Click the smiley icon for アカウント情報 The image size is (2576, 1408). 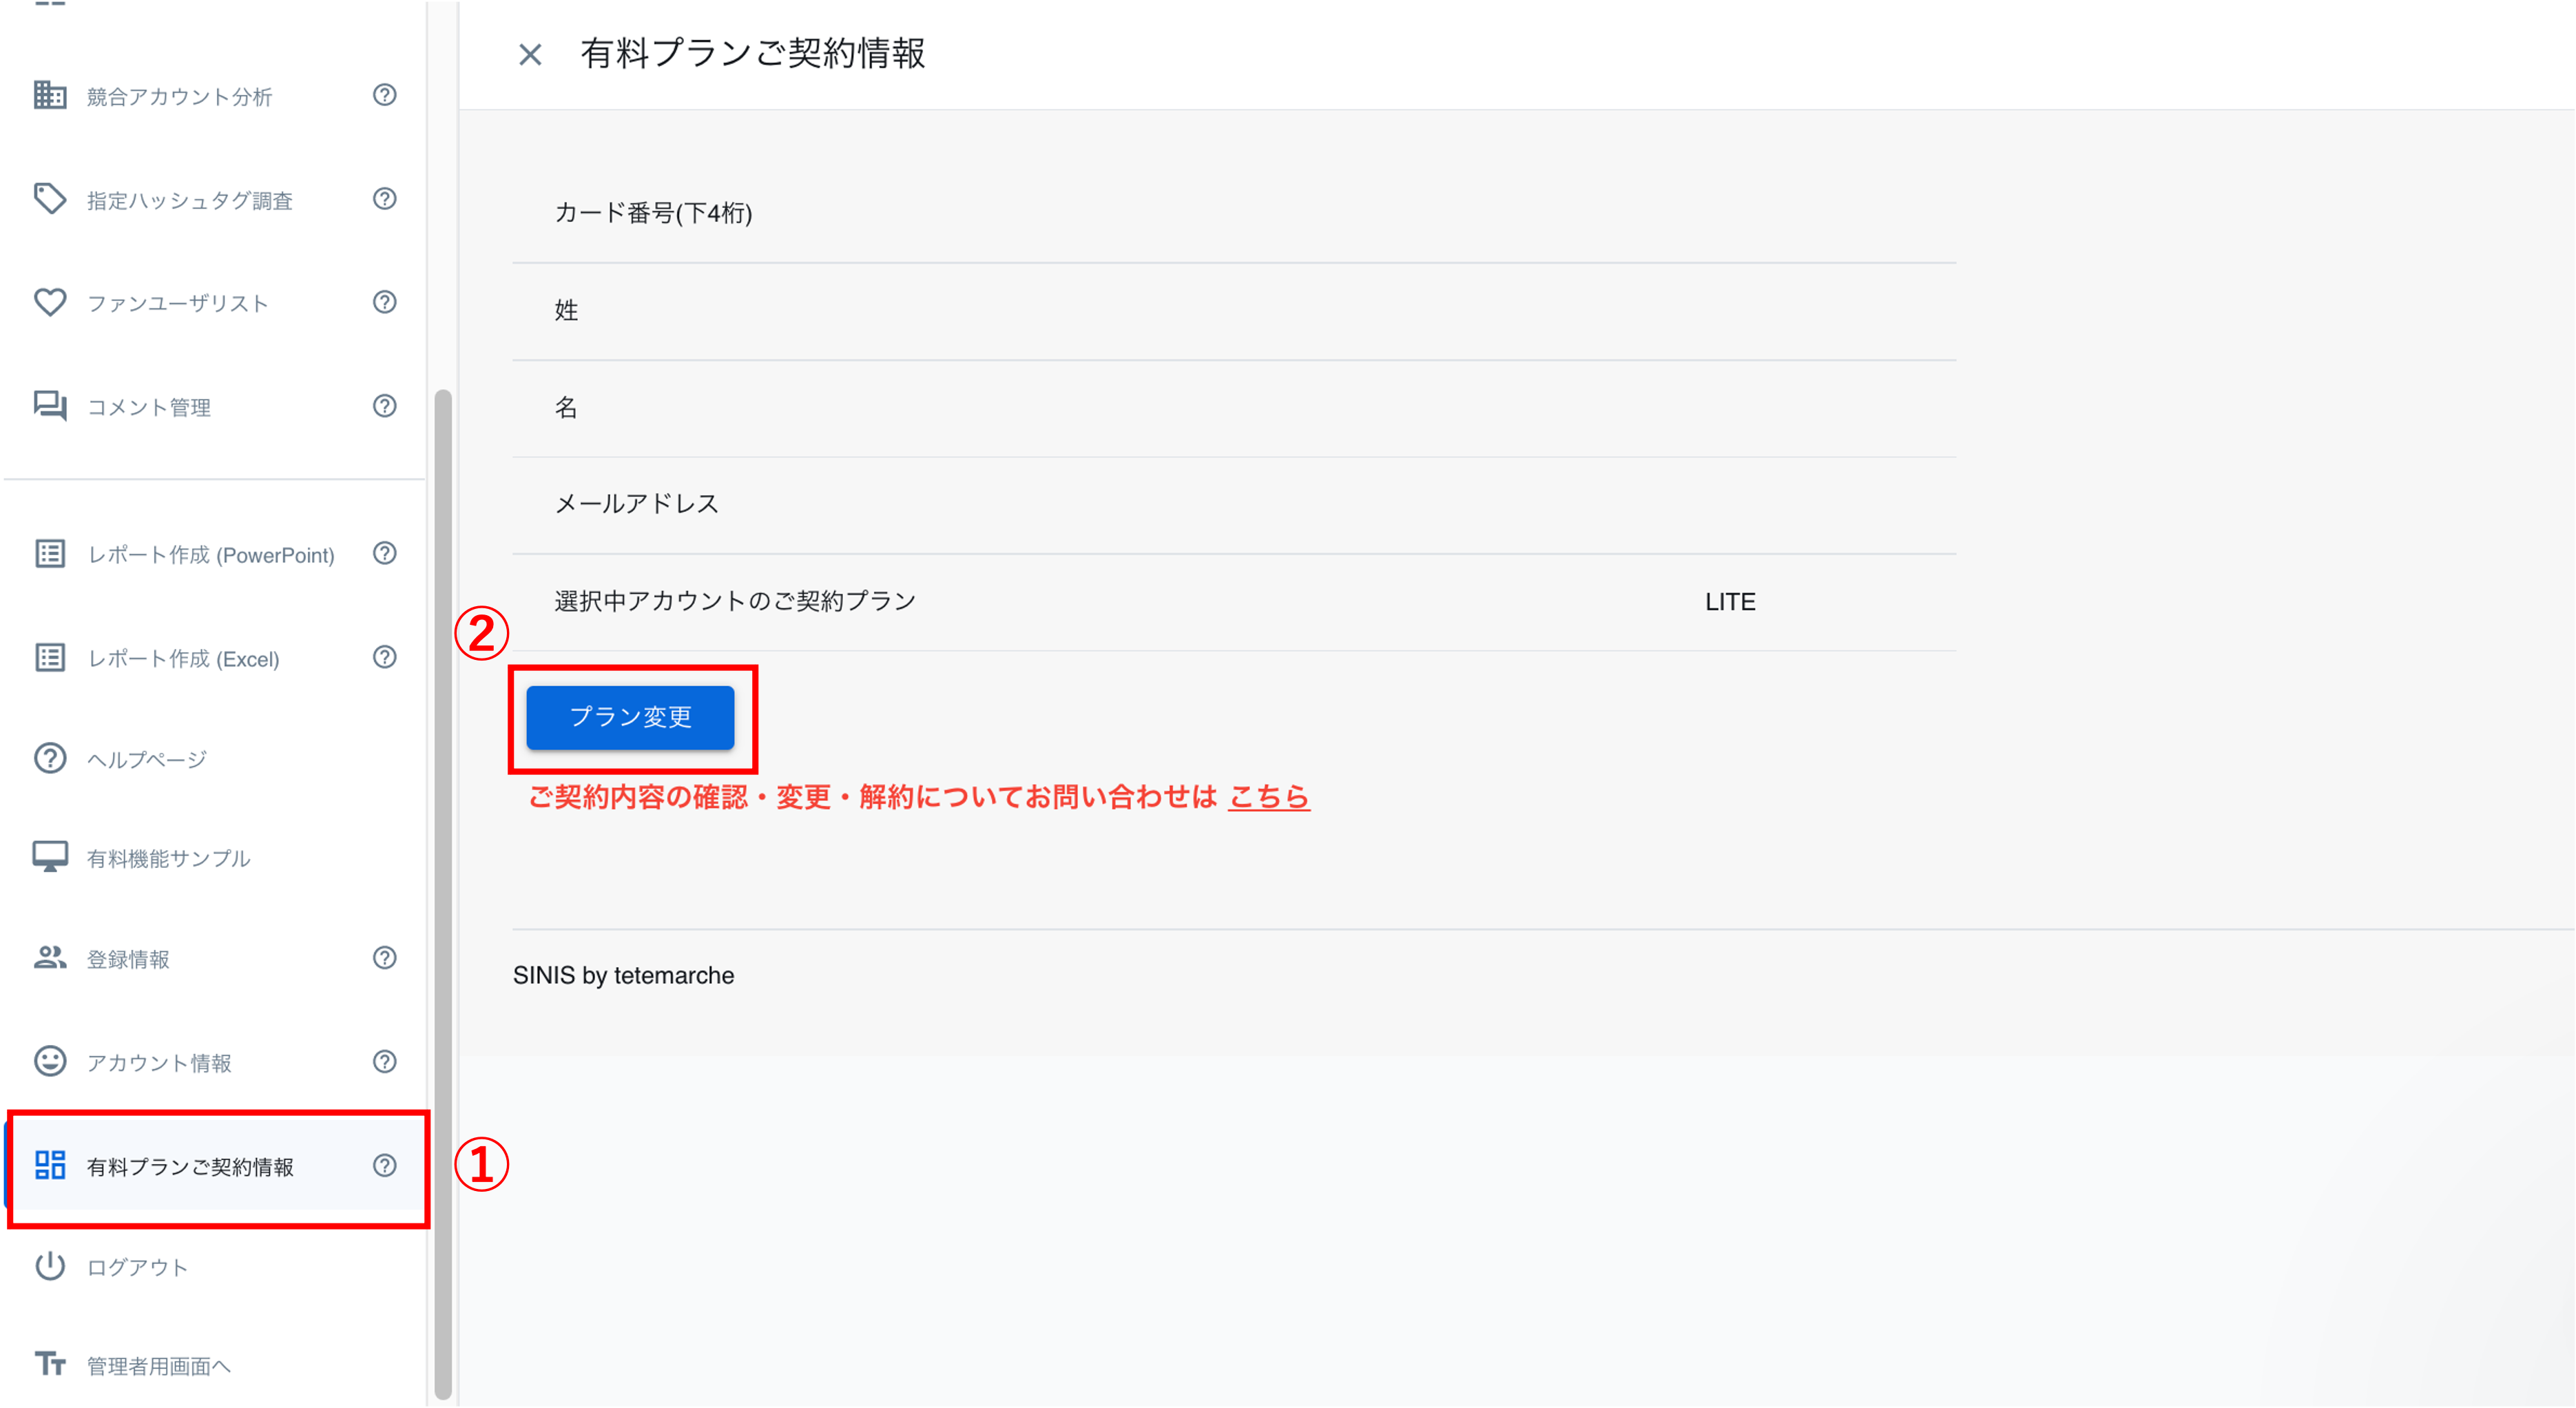pyautogui.click(x=49, y=1061)
